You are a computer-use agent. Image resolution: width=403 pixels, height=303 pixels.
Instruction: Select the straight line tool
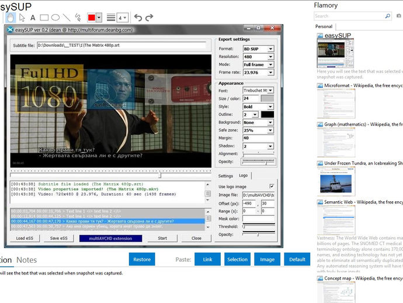pyautogui.click(x=67, y=18)
